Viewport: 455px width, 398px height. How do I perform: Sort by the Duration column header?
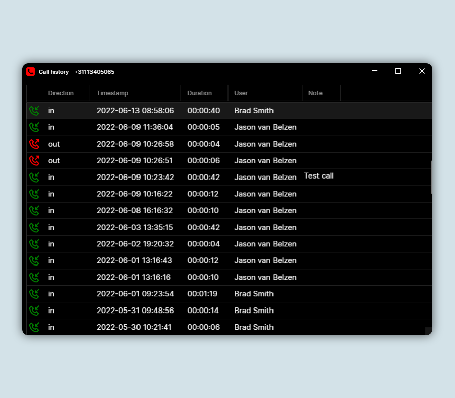tap(199, 93)
